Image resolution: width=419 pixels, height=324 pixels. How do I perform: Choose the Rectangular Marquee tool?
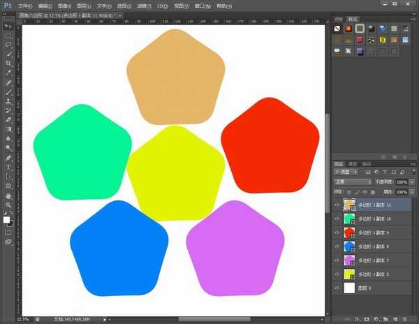click(x=8, y=34)
